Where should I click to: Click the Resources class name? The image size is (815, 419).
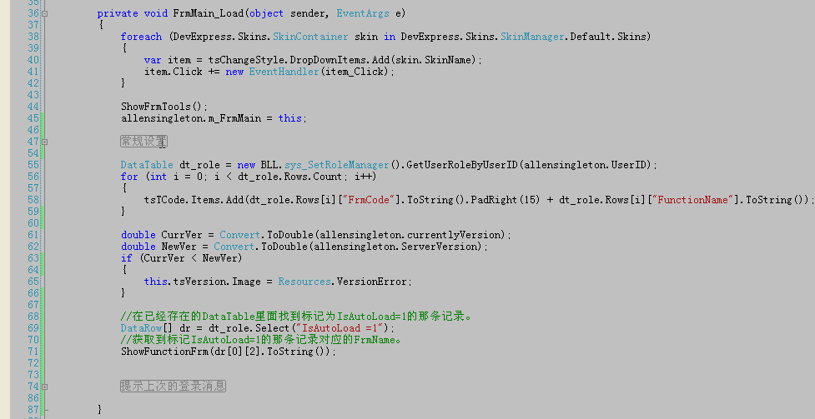pyautogui.click(x=304, y=282)
